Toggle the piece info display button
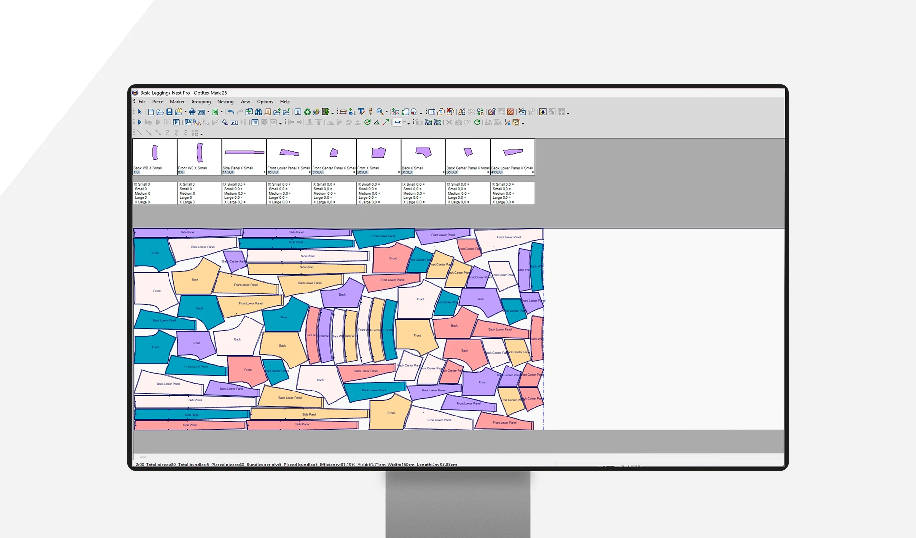Viewport: 916px width, 538px height. click(255, 122)
